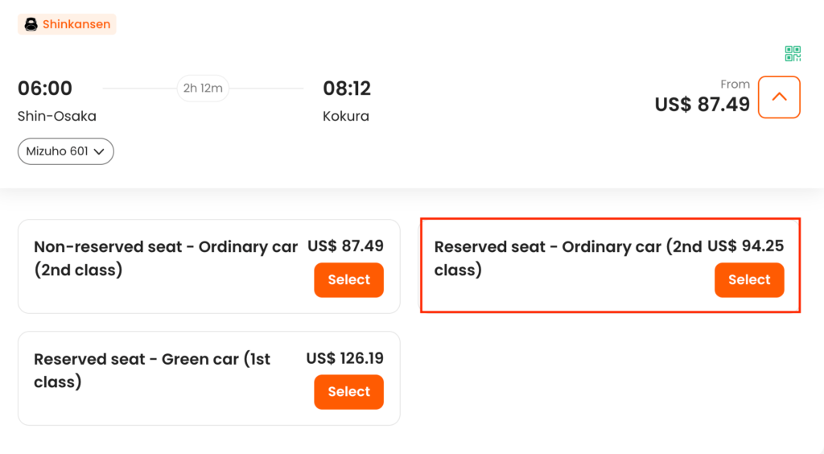
Task: Click the Non-reserved seat card's US$ 87.49 price
Action: tap(345, 246)
